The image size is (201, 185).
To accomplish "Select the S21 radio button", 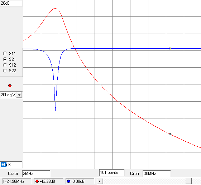I will point(5,59).
